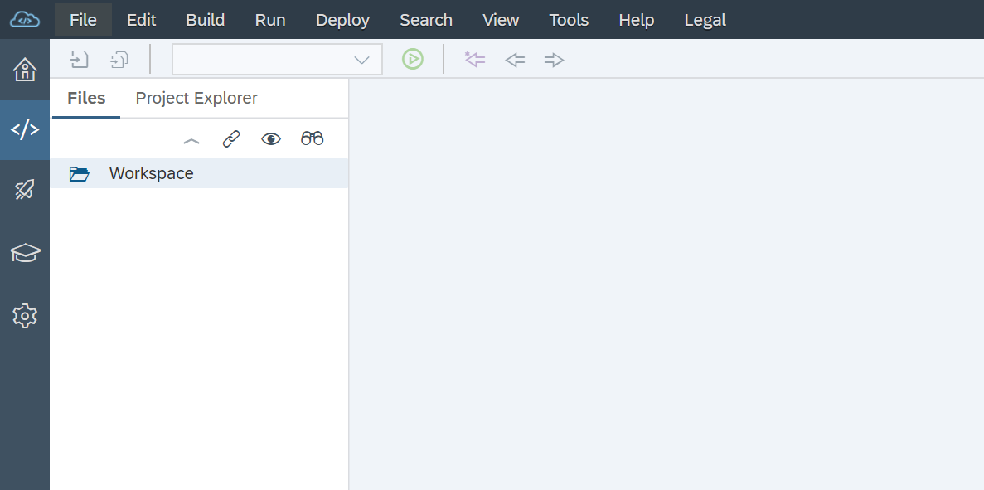Open the View menu

coord(501,20)
